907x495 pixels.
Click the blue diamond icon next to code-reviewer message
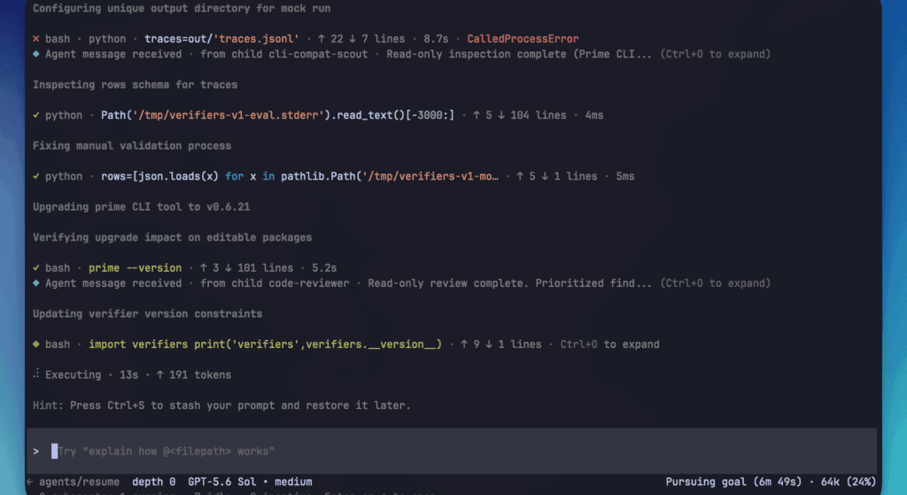tap(35, 282)
